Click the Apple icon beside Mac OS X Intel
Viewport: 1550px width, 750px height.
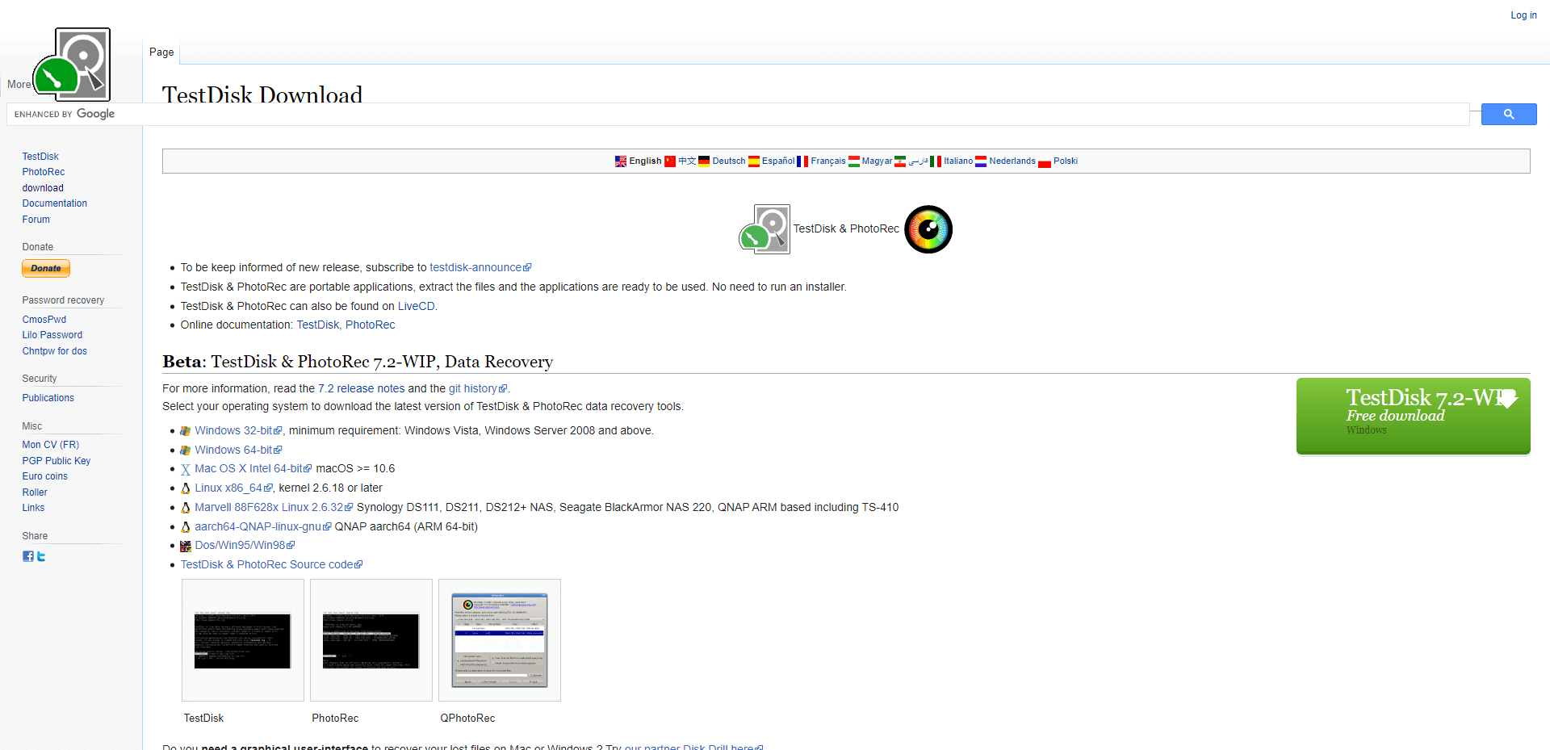(x=185, y=468)
